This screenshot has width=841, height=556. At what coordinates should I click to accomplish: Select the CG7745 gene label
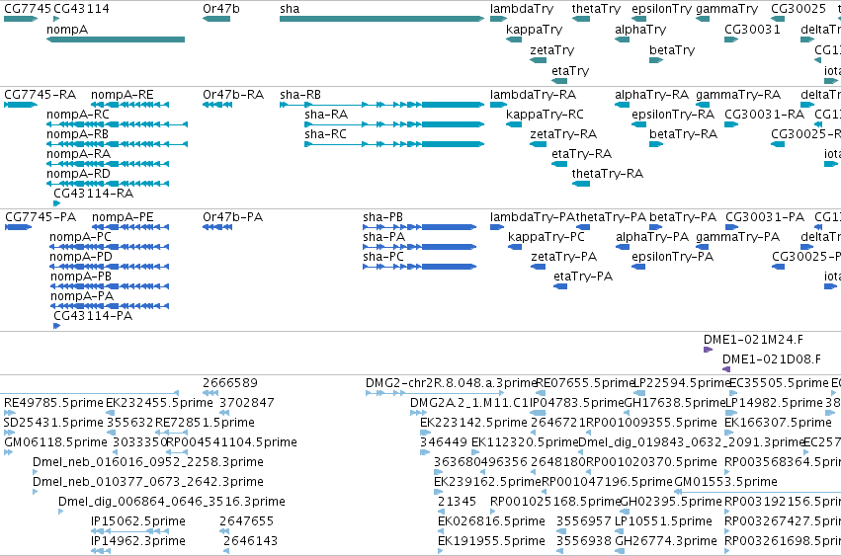coord(28,9)
